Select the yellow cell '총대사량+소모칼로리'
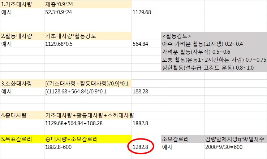This screenshot has width=267, height=159. (88, 139)
